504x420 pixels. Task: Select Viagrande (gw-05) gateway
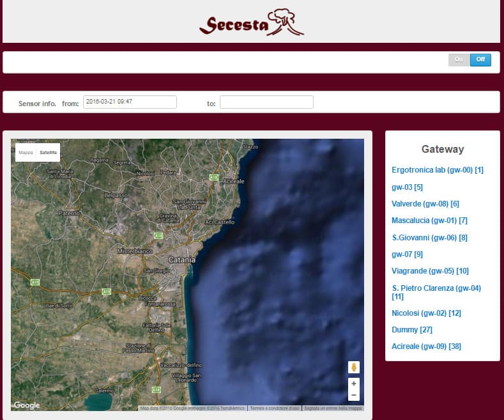(430, 271)
